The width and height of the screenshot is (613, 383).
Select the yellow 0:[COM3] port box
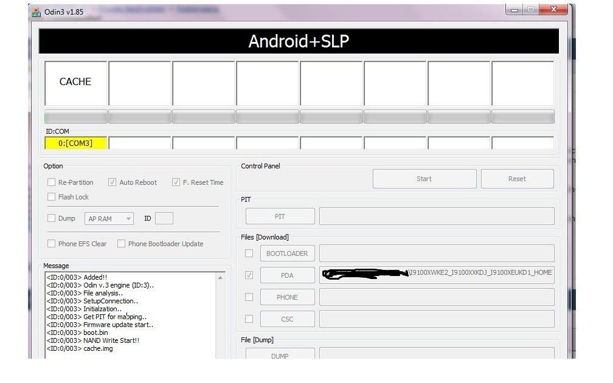pyautogui.click(x=76, y=143)
